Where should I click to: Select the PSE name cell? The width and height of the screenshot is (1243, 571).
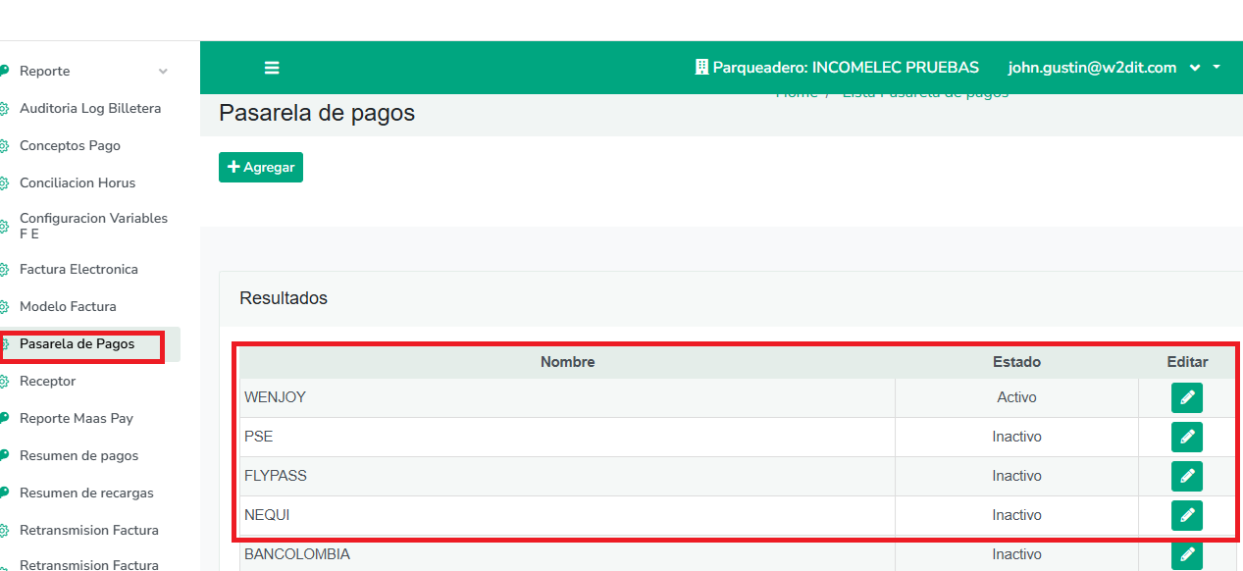(x=567, y=437)
